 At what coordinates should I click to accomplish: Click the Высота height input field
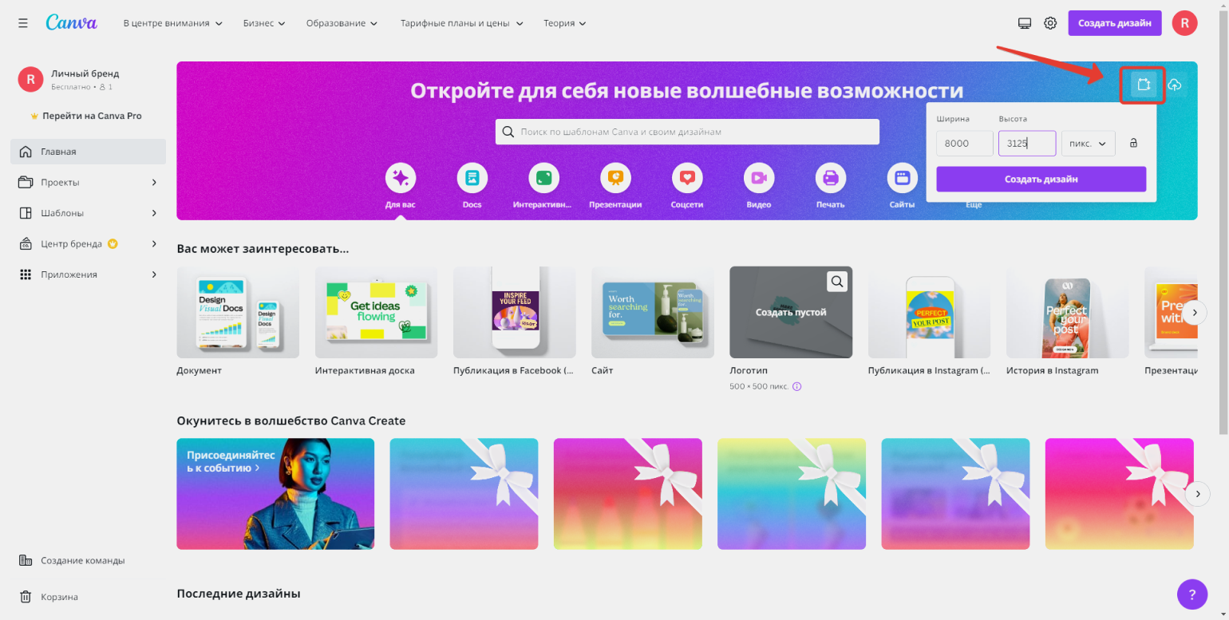tap(1027, 144)
